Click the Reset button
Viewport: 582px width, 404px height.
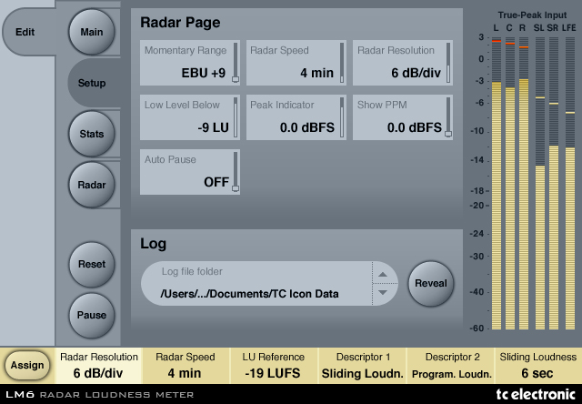[x=91, y=264]
